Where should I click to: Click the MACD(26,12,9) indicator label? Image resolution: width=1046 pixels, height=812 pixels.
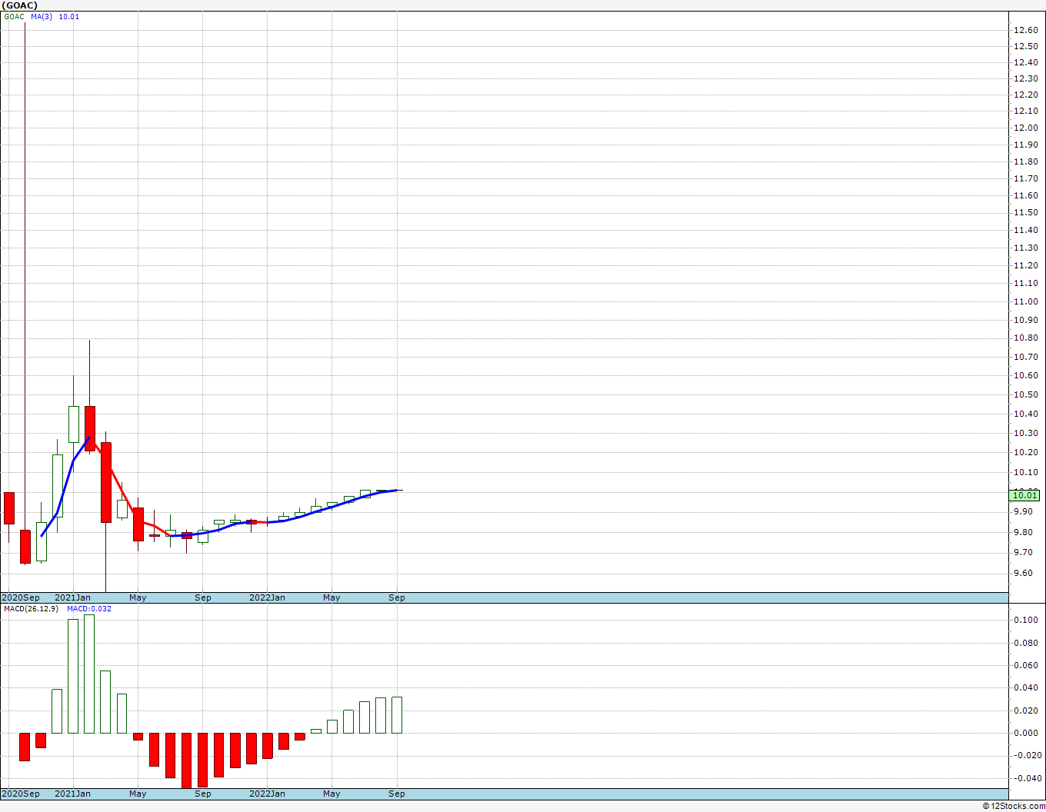pyautogui.click(x=31, y=609)
